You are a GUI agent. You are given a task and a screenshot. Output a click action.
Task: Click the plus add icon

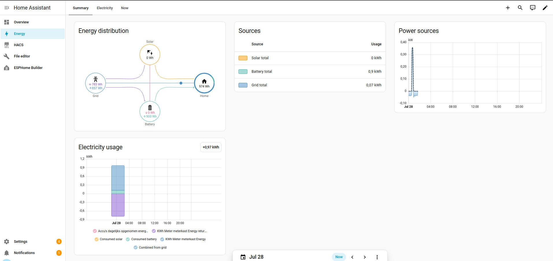[508, 8]
